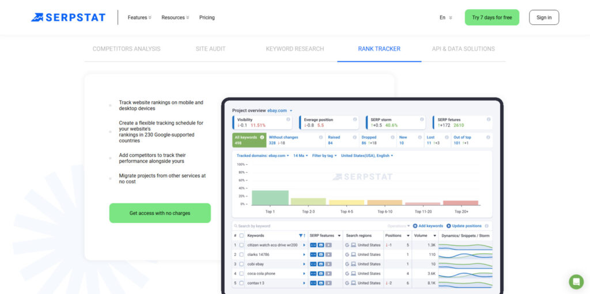Expand the citizen watch eco drive wr200 row arrow
Image resolution: width=590 pixels, height=294 pixels.
304,245
